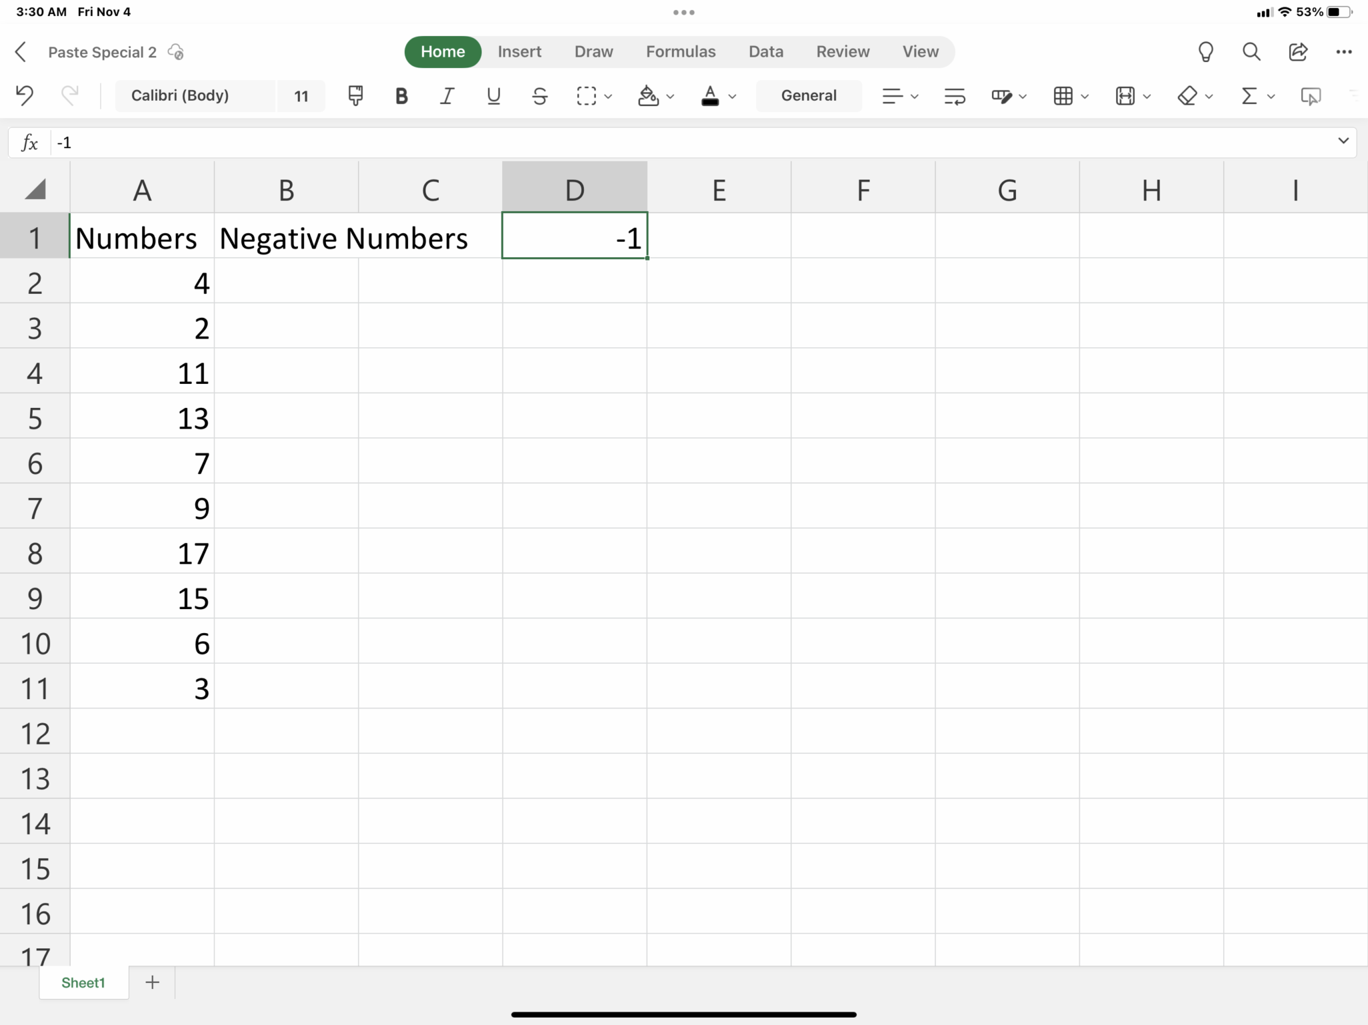The image size is (1368, 1025).
Task: Click the share icon
Action: tap(1297, 51)
